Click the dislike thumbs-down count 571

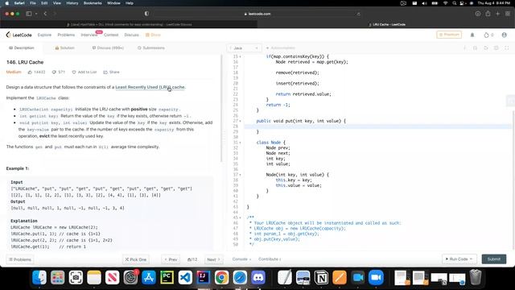59,72
